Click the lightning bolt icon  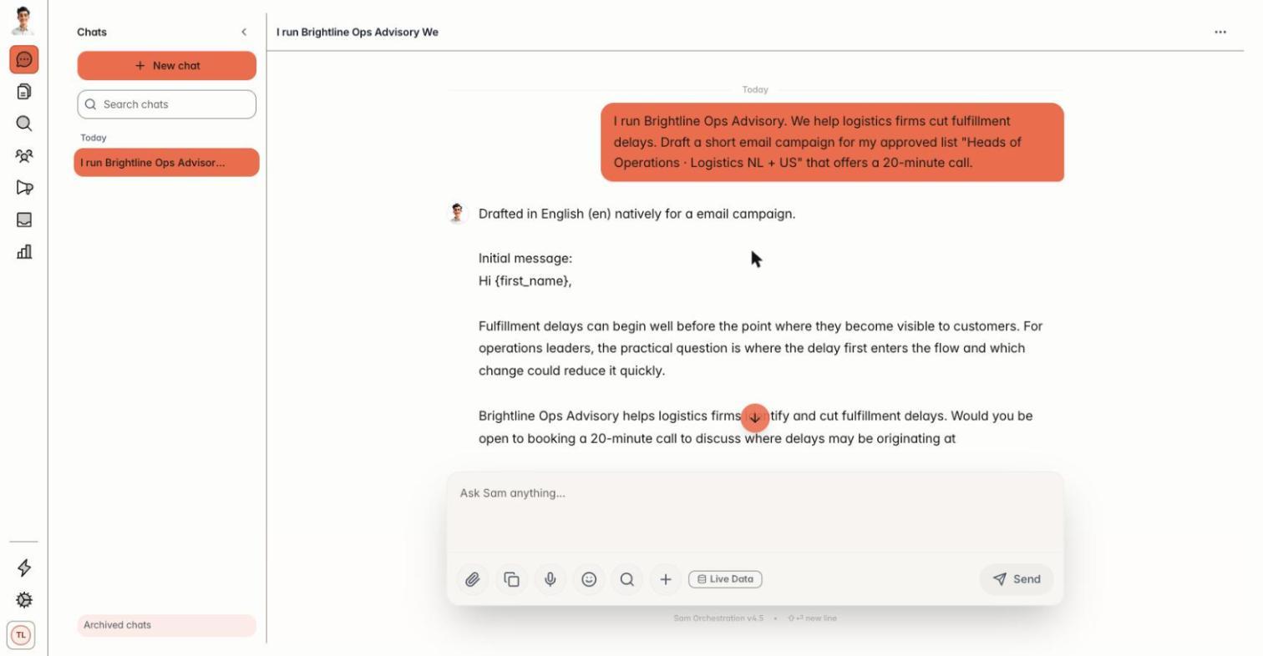(x=23, y=568)
